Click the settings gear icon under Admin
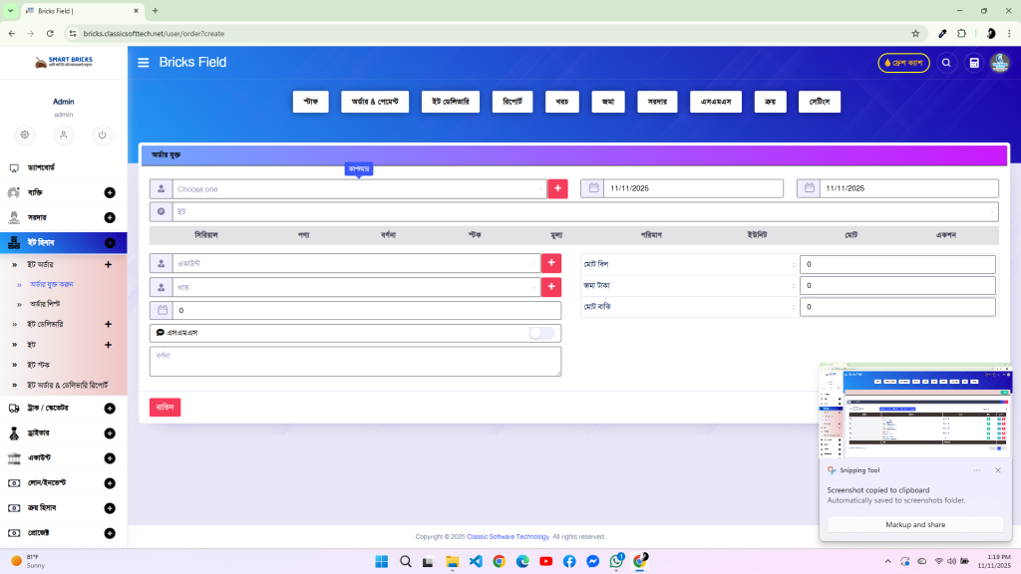The width and height of the screenshot is (1021, 574). click(24, 135)
